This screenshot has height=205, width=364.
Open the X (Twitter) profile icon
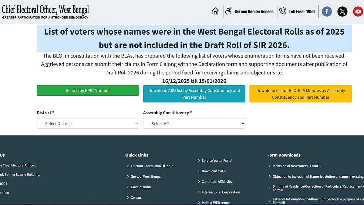[342, 11]
